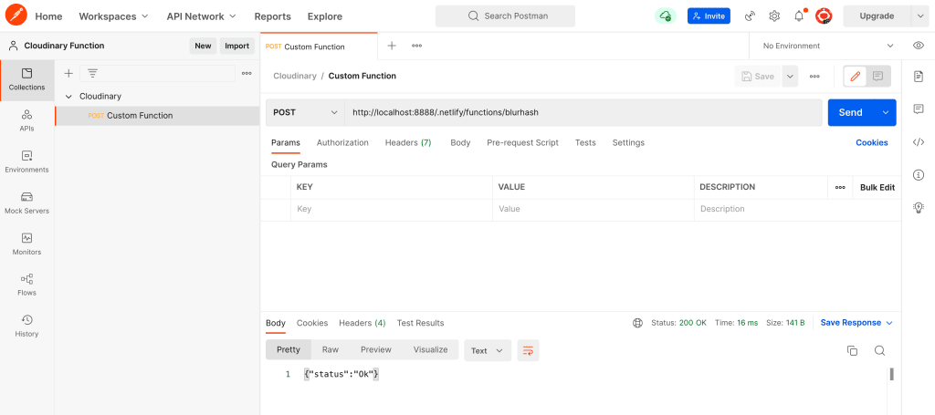This screenshot has height=415, width=935.
Task: Switch response view to Preview
Action: [x=376, y=349]
